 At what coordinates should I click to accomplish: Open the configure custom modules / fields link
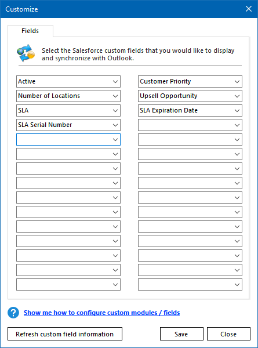click(x=102, y=313)
